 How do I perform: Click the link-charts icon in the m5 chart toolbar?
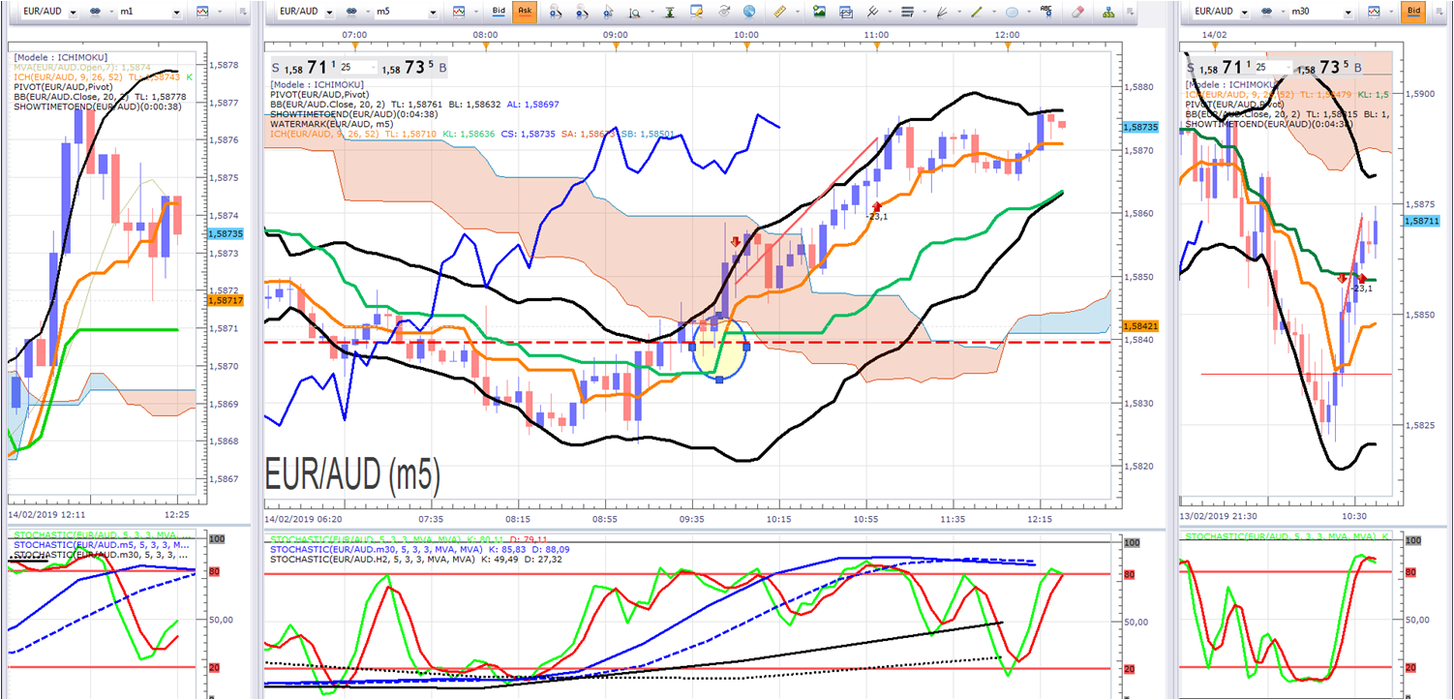(x=350, y=12)
